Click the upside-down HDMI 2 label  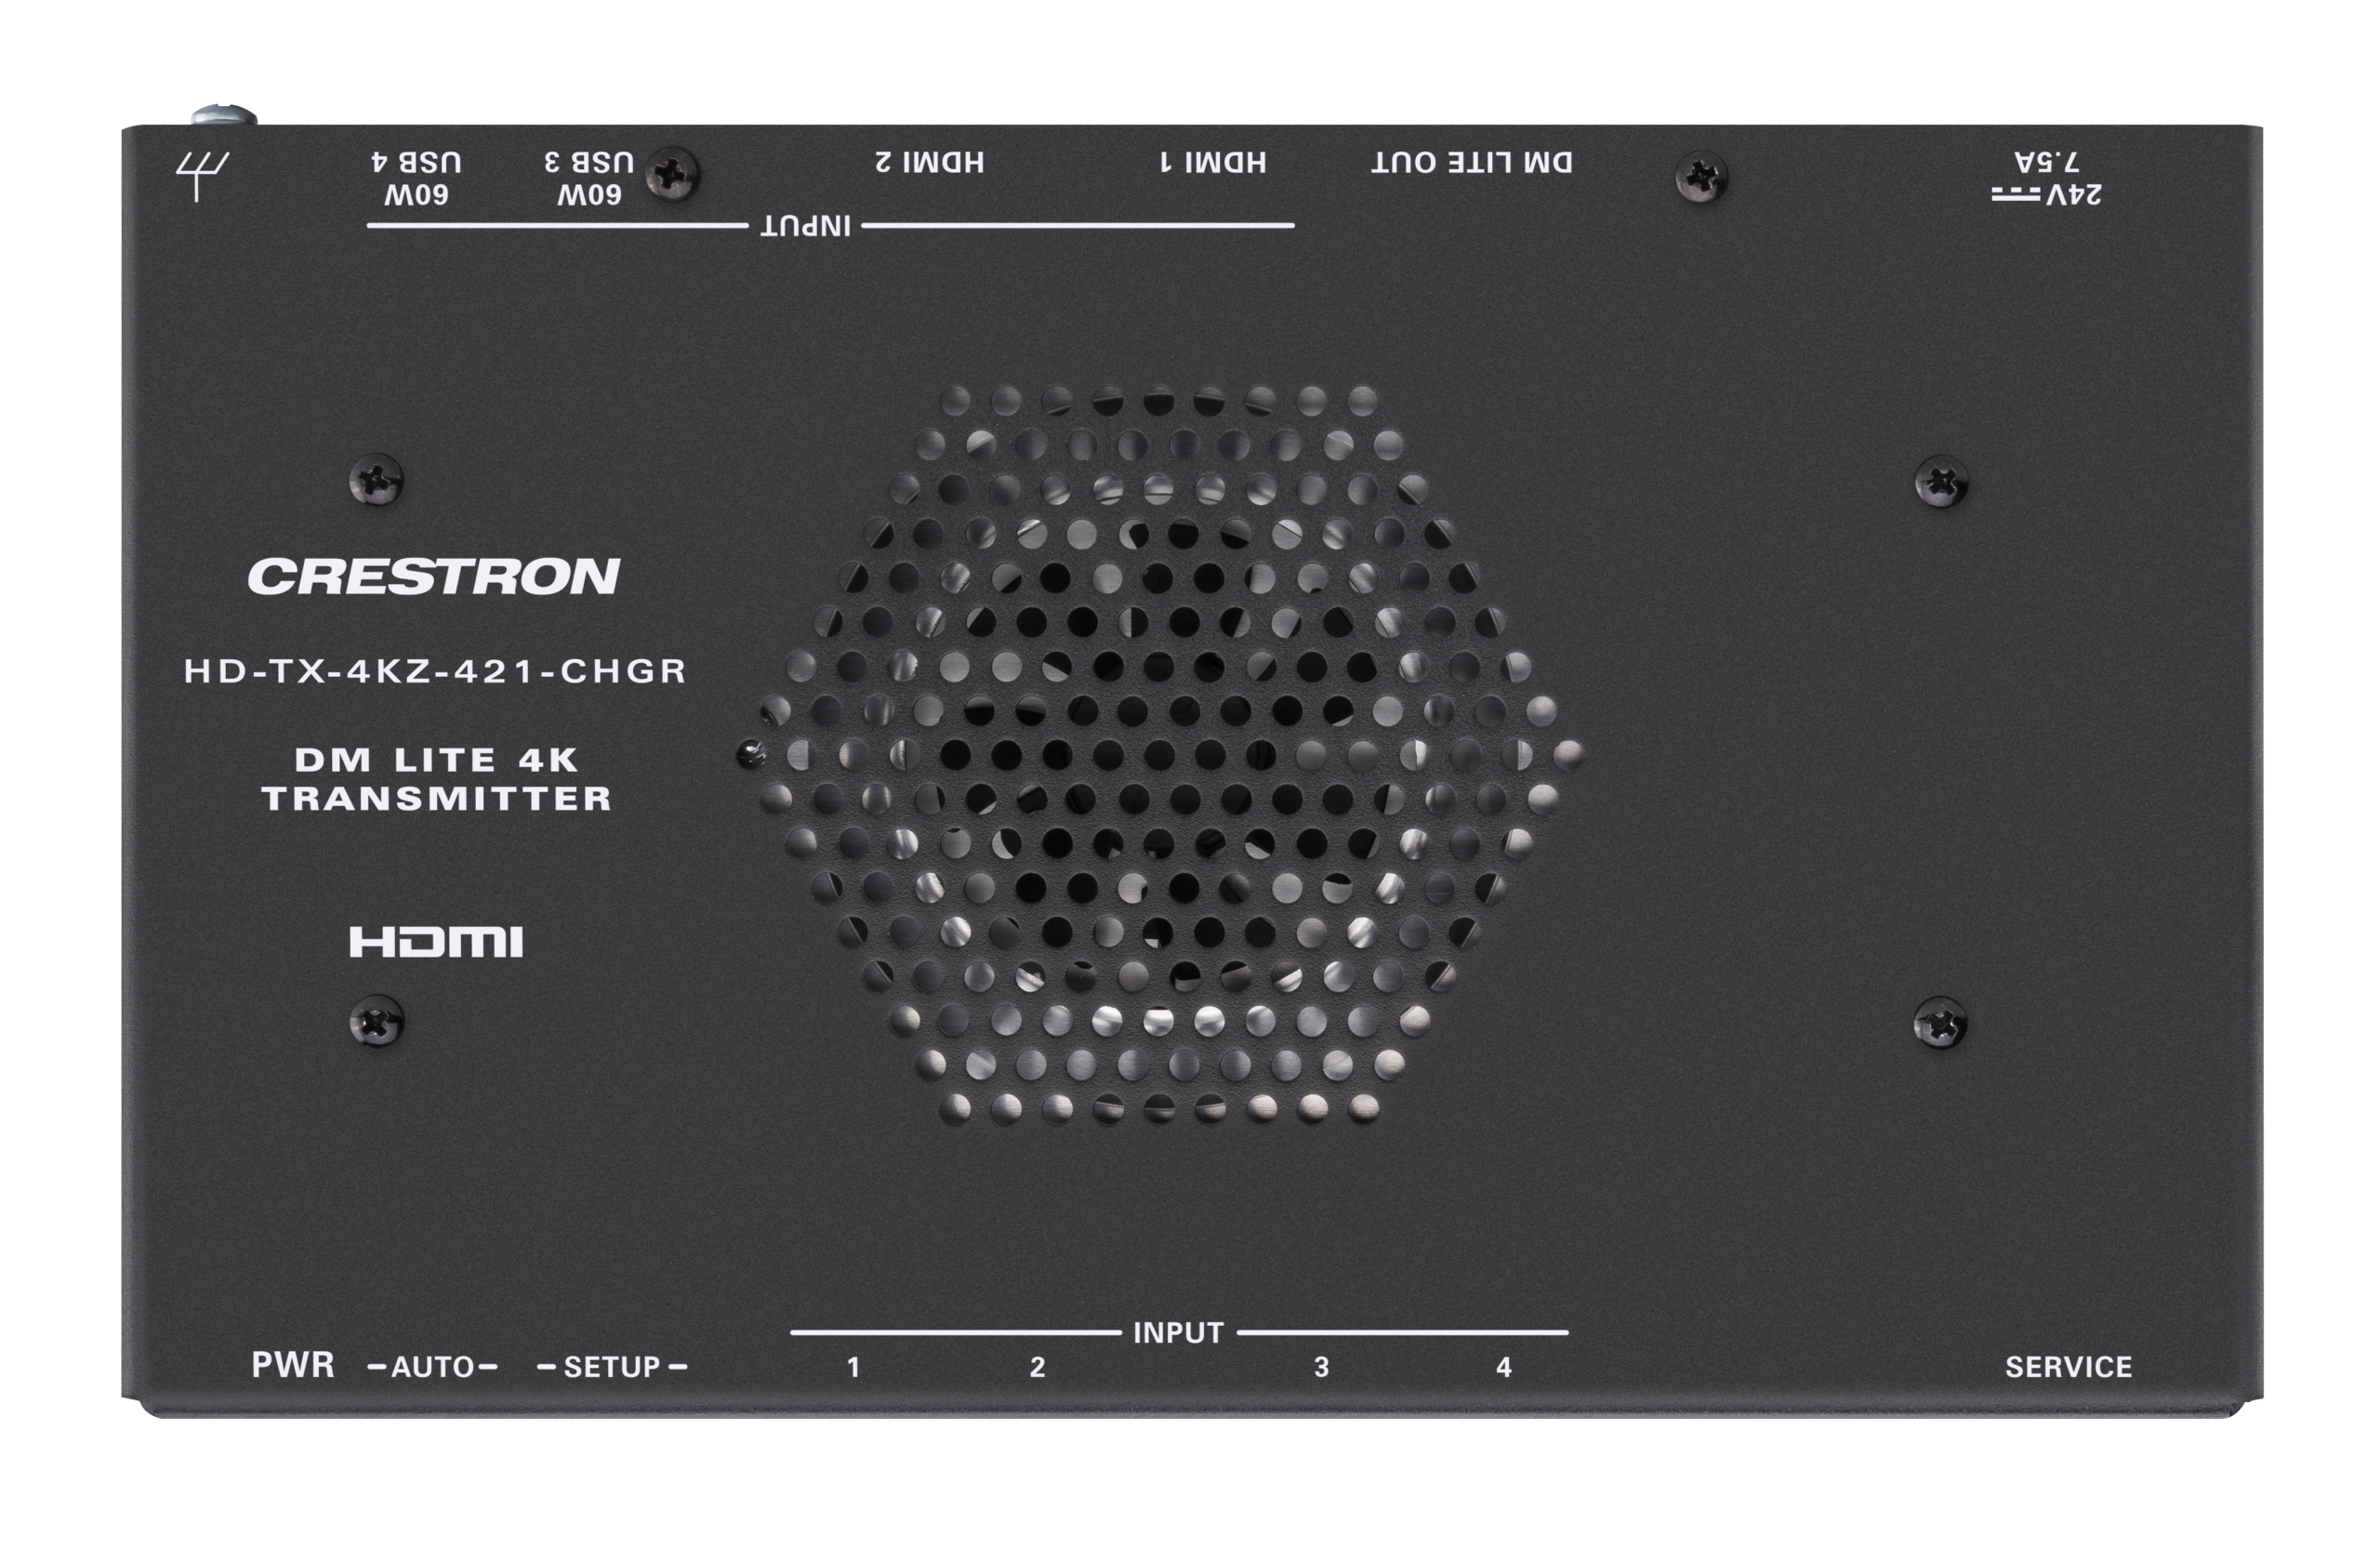(x=930, y=162)
